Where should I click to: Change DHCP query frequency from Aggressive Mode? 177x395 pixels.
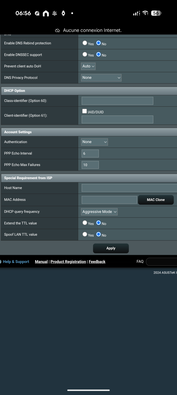tap(99, 212)
